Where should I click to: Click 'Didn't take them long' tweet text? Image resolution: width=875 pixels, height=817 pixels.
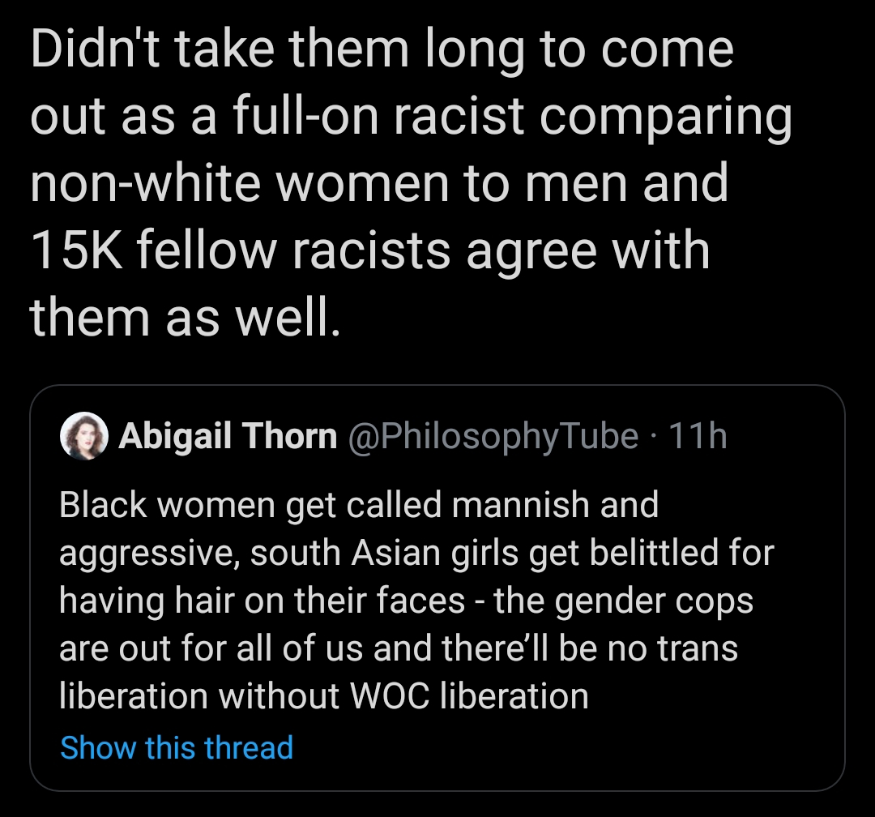[381, 49]
